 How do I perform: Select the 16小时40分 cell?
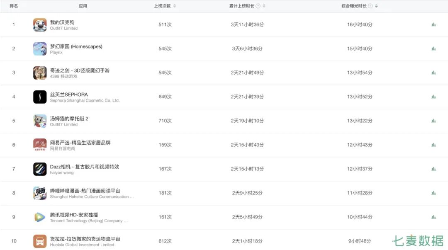click(x=360, y=24)
